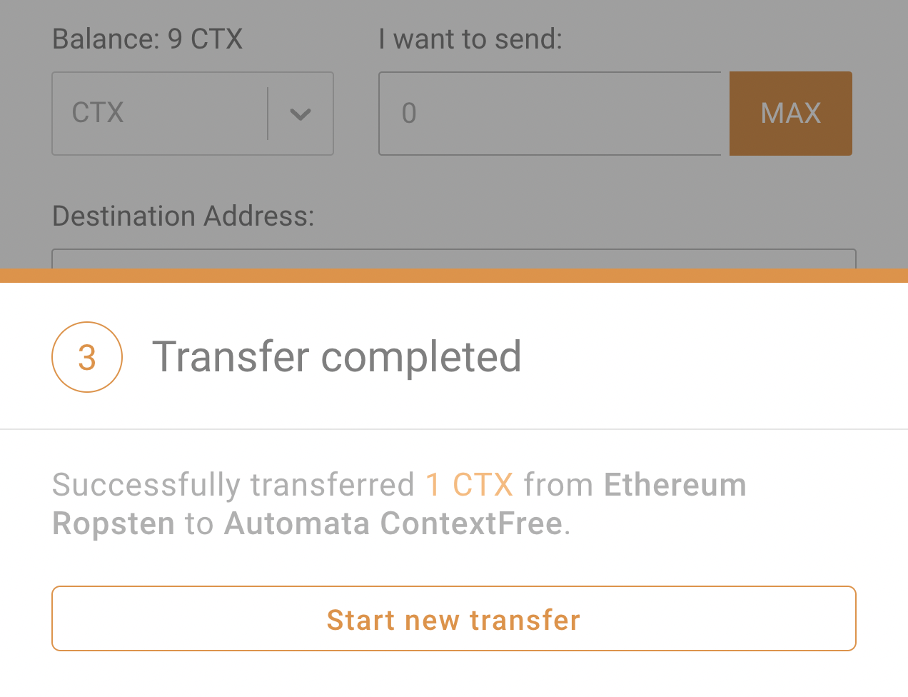This screenshot has height=697, width=908.
Task: Click the divider line below Transfer completed
Action: point(454,429)
